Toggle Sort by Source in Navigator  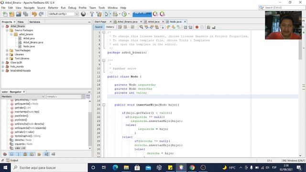point(53,154)
